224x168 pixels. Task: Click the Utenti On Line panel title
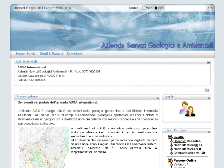pos(175,130)
